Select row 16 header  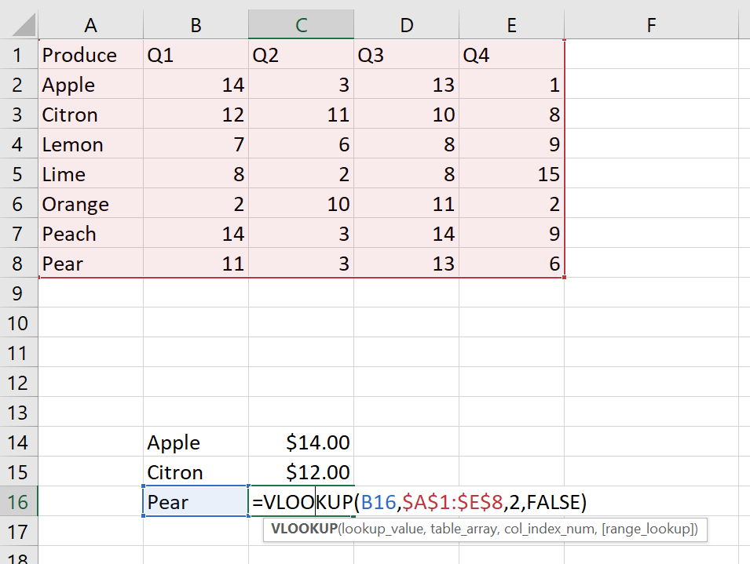[x=18, y=501]
